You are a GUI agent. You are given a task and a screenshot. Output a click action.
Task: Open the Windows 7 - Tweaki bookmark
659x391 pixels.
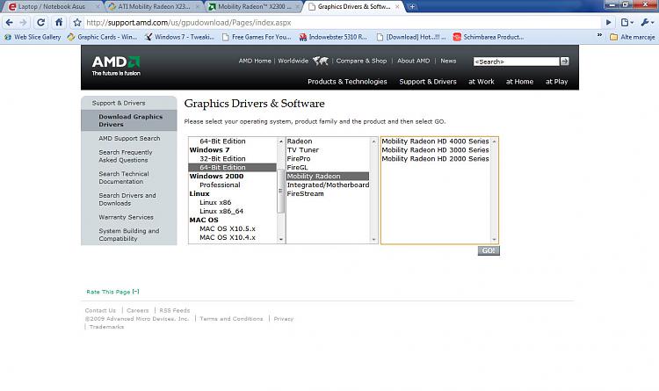click(179, 37)
